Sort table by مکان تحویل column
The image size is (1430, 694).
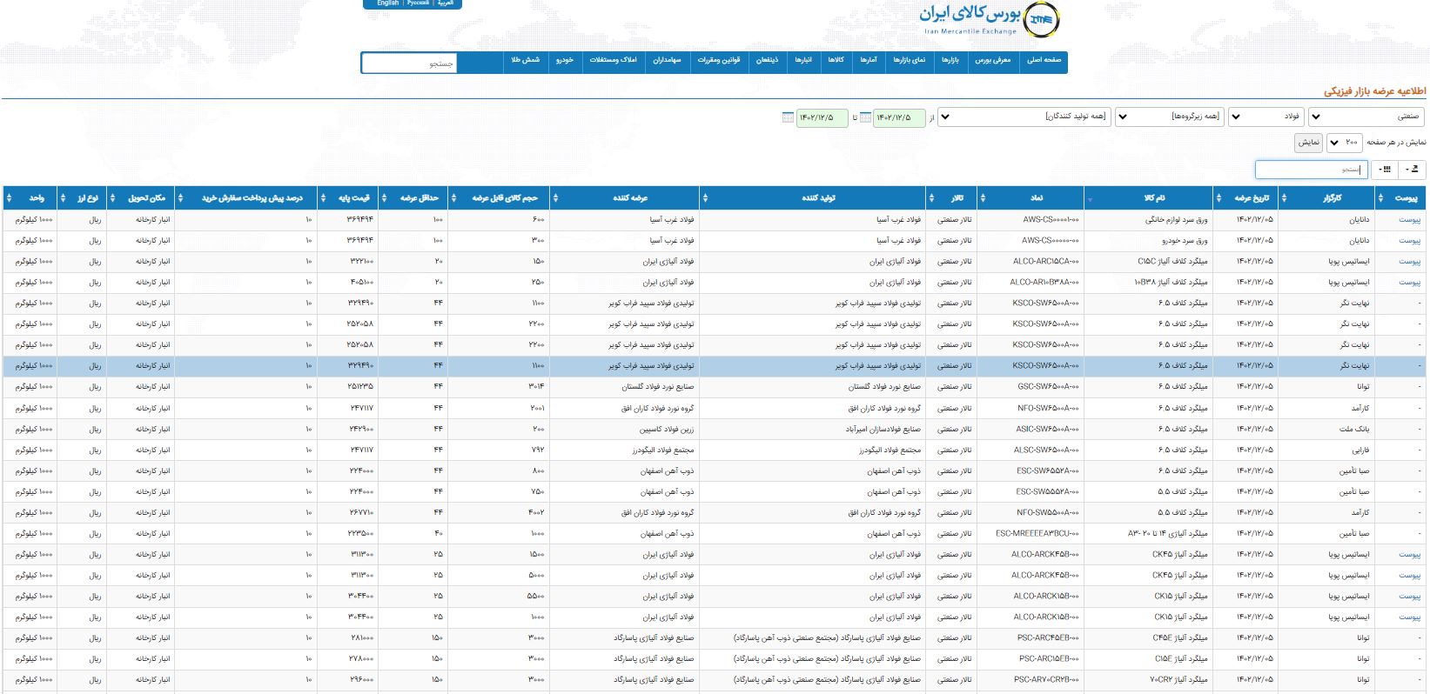point(141,198)
